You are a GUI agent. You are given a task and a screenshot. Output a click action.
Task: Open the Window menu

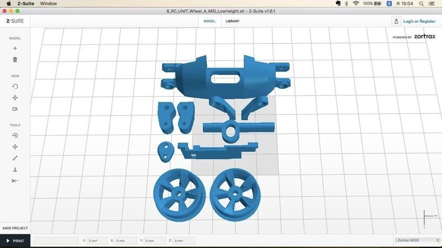(48, 3)
